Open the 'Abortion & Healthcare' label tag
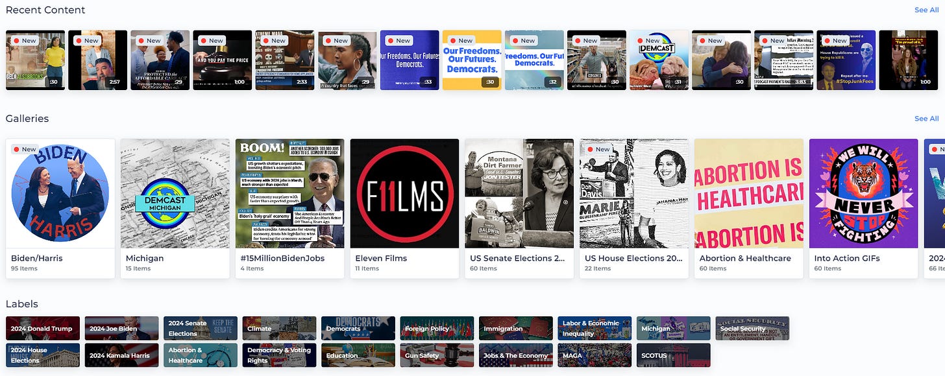The height and width of the screenshot is (376, 945). point(201,355)
